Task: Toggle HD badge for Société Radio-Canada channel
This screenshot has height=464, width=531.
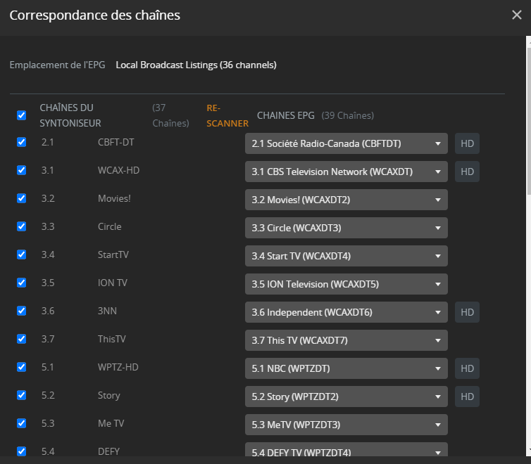Action: pos(467,143)
